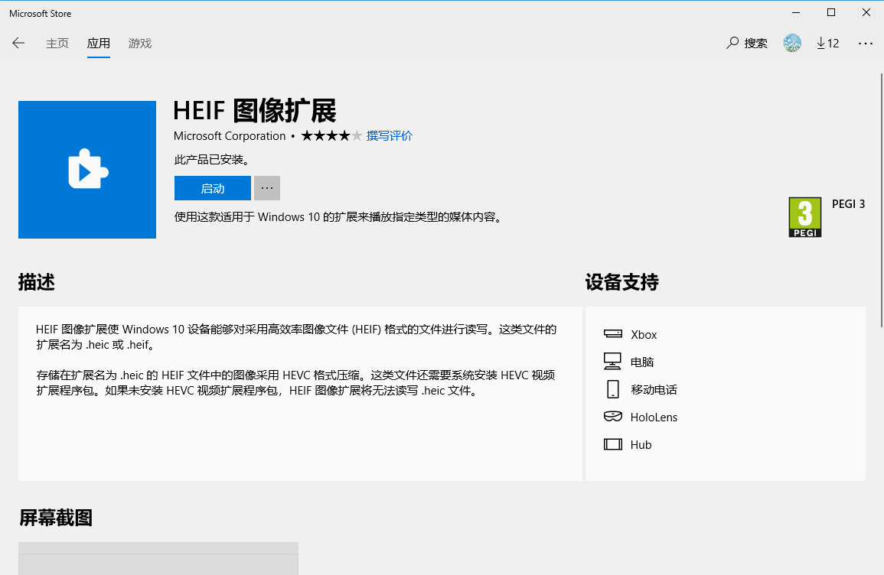Viewport: 884px width, 575px height.
Task: Click the first description paragraph about .heic or .heif
Action: 296,336
